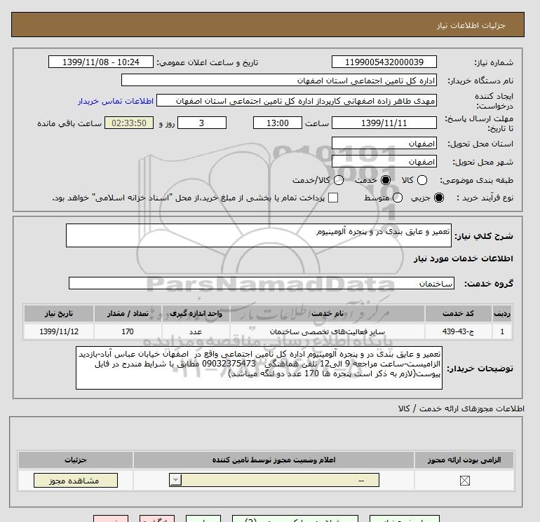Click the سایر فعالیت‌های تخصصی ساختمان cell
This screenshot has width=540, height=522.
pyautogui.click(x=328, y=331)
